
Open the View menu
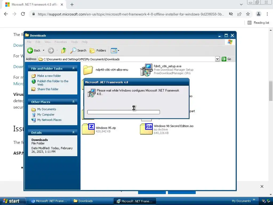(x=47, y=42)
